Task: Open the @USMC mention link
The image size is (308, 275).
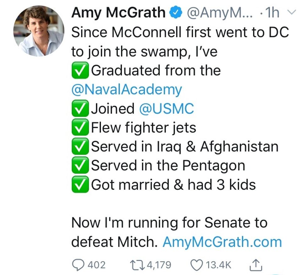Action: tap(166, 109)
